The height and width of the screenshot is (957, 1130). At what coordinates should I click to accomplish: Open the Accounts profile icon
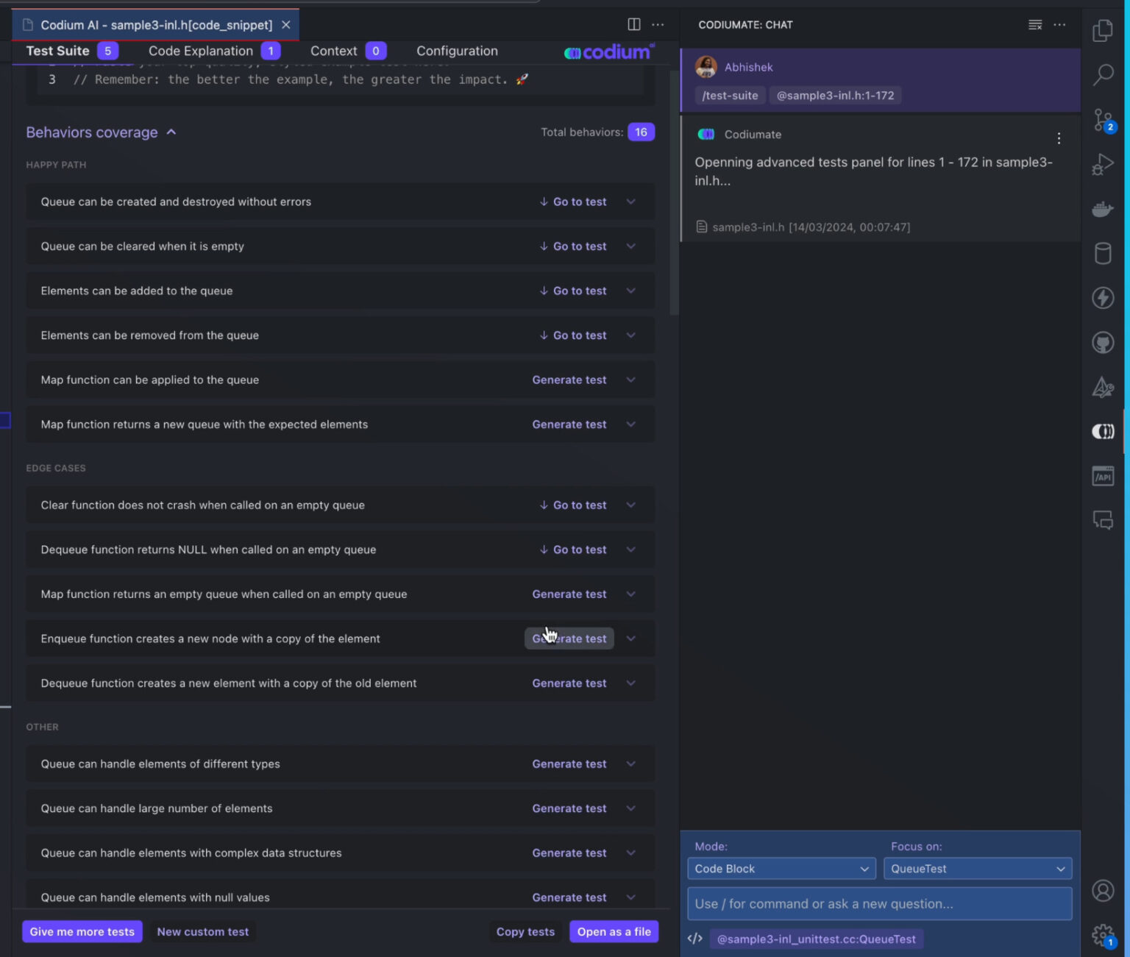(1102, 891)
